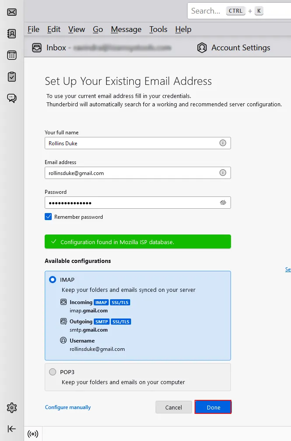
Task: Uncheck the Remember password checkbox
Action: 48,217
